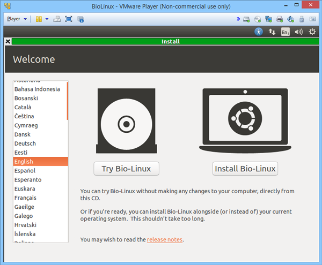Image resolution: width=322 pixels, height=265 pixels.
Task: Select the highlighted English language entry
Action: pyautogui.click(x=41, y=161)
